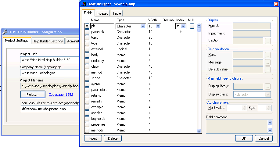Click the Insert button
The image size is (280, 147).
(x=93, y=138)
